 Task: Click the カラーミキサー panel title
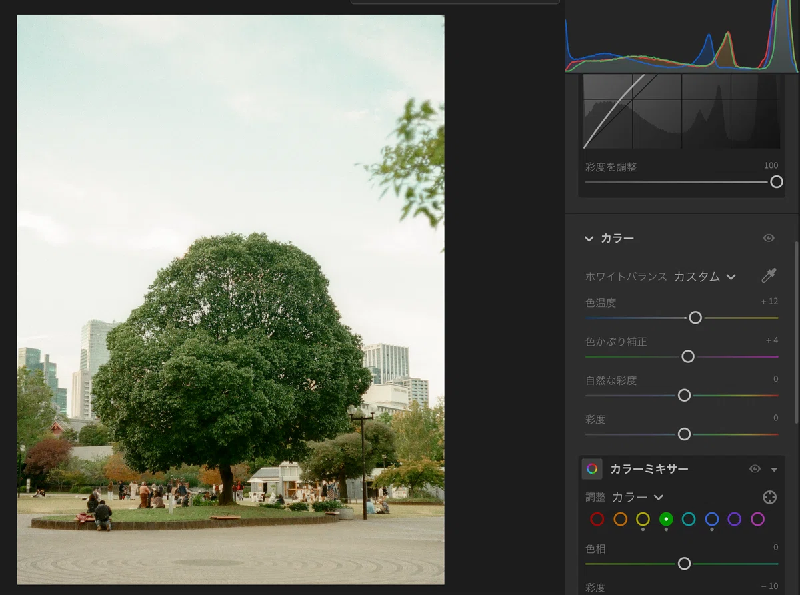(x=649, y=470)
